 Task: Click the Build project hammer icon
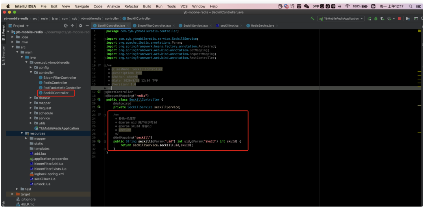pos(312,18)
